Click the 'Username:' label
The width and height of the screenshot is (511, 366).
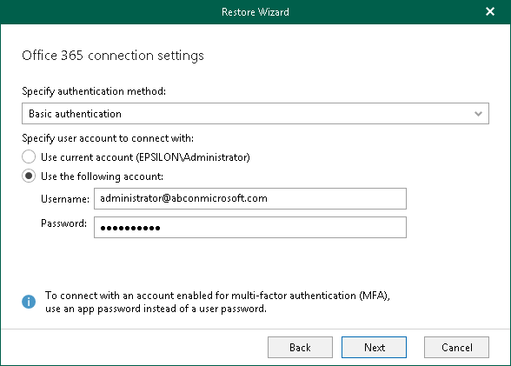coord(65,199)
